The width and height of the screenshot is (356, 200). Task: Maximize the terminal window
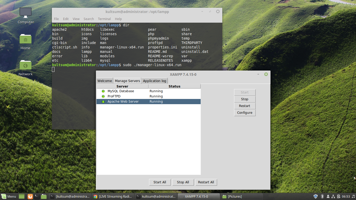click(x=210, y=11)
